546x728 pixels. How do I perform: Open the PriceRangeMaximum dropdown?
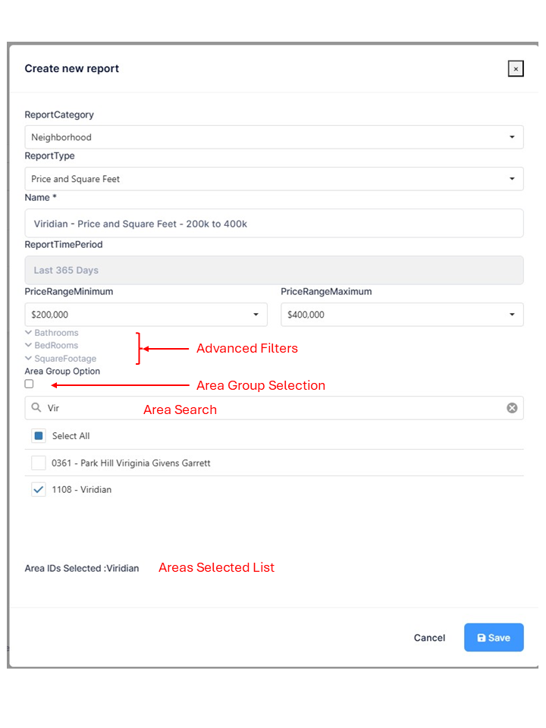[x=402, y=314]
